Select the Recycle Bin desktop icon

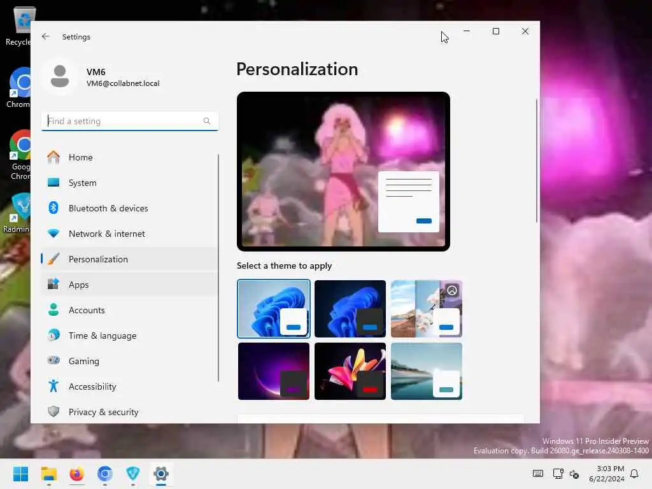pyautogui.click(x=18, y=27)
